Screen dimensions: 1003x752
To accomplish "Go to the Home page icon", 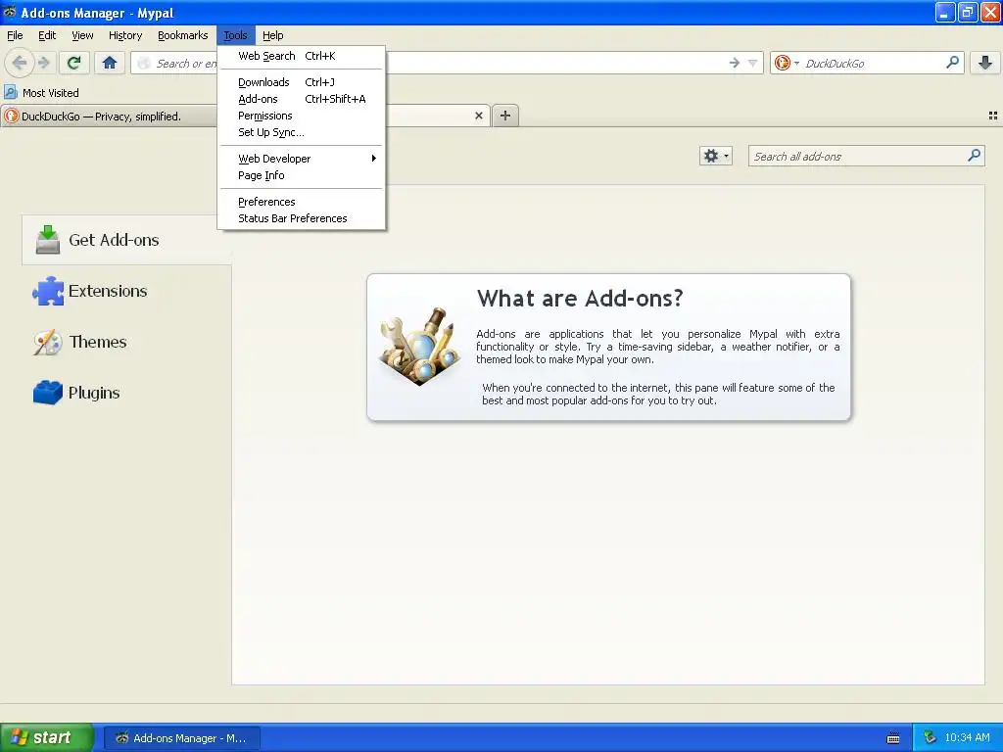I will (110, 63).
